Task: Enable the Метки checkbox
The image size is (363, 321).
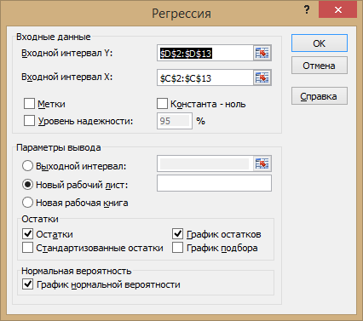Action: coord(29,104)
